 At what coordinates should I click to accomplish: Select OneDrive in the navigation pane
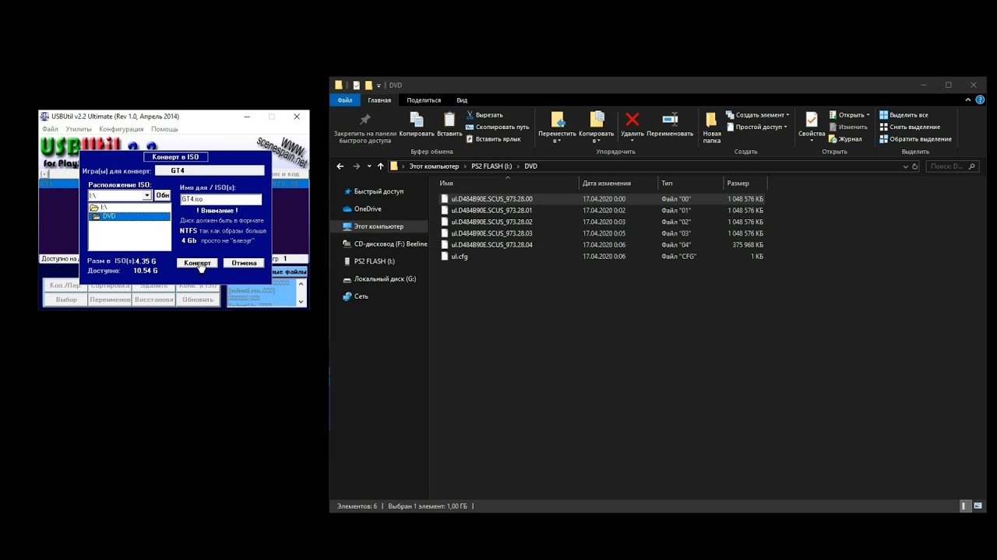pos(368,209)
